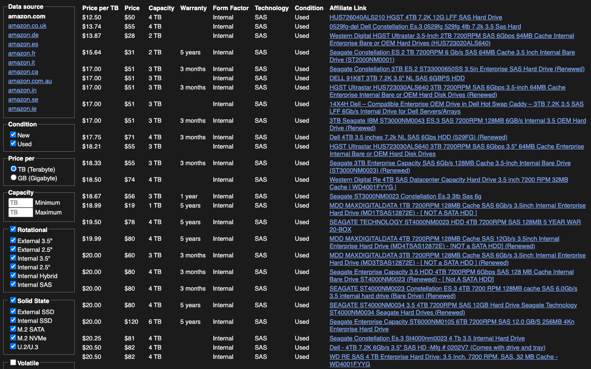Uncheck the Used condition checkbox

pos(13,143)
